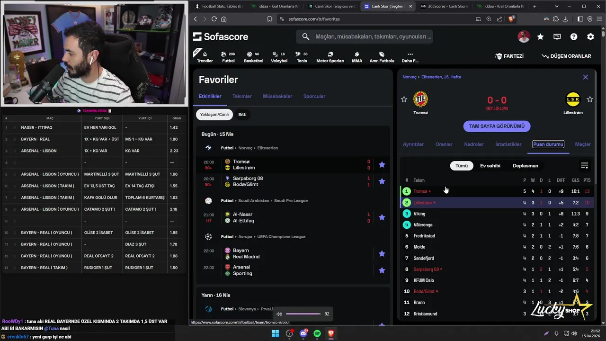Select the Bitti filter pill
This screenshot has width=606, height=341.
pyautogui.click(x=242, y=114)
